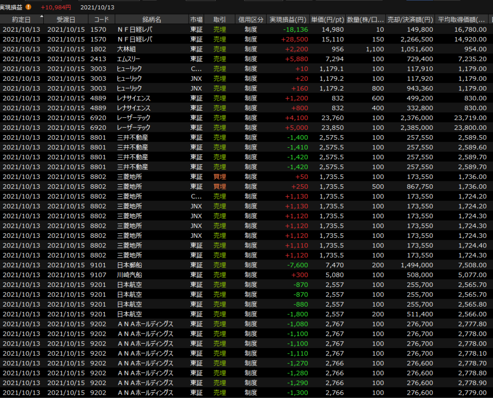The width and height of the screenshot is (493, 398).
Task: Click the 取引 column header
Action: coord(220,20)
